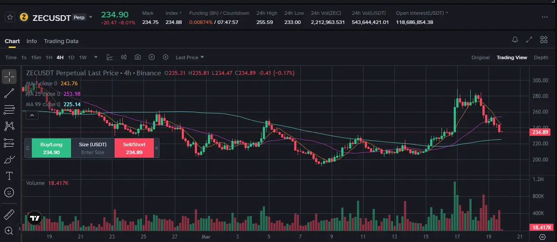This screenshot has width=557, height=242.
Task: Open the Last Price dropdown
Action: click(190, 57)
